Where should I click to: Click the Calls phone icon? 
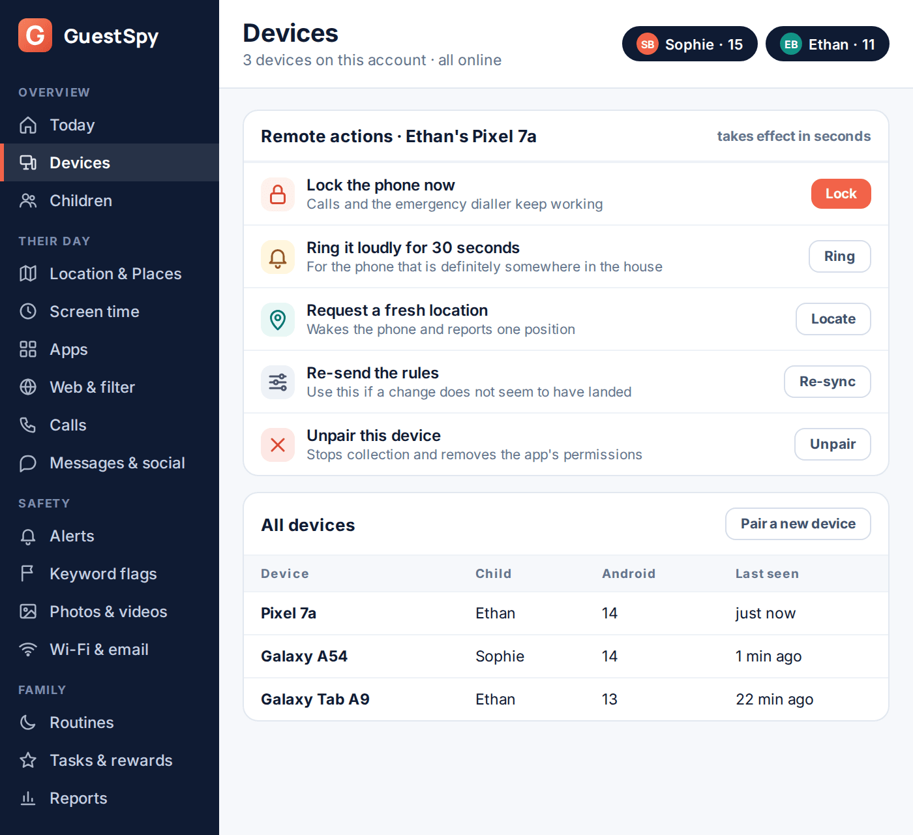28,425
